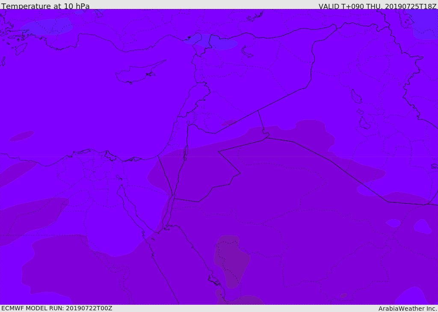Click the lake in northern Syria
The height and width of the screenshot is (312, 438).
[247, 52]
